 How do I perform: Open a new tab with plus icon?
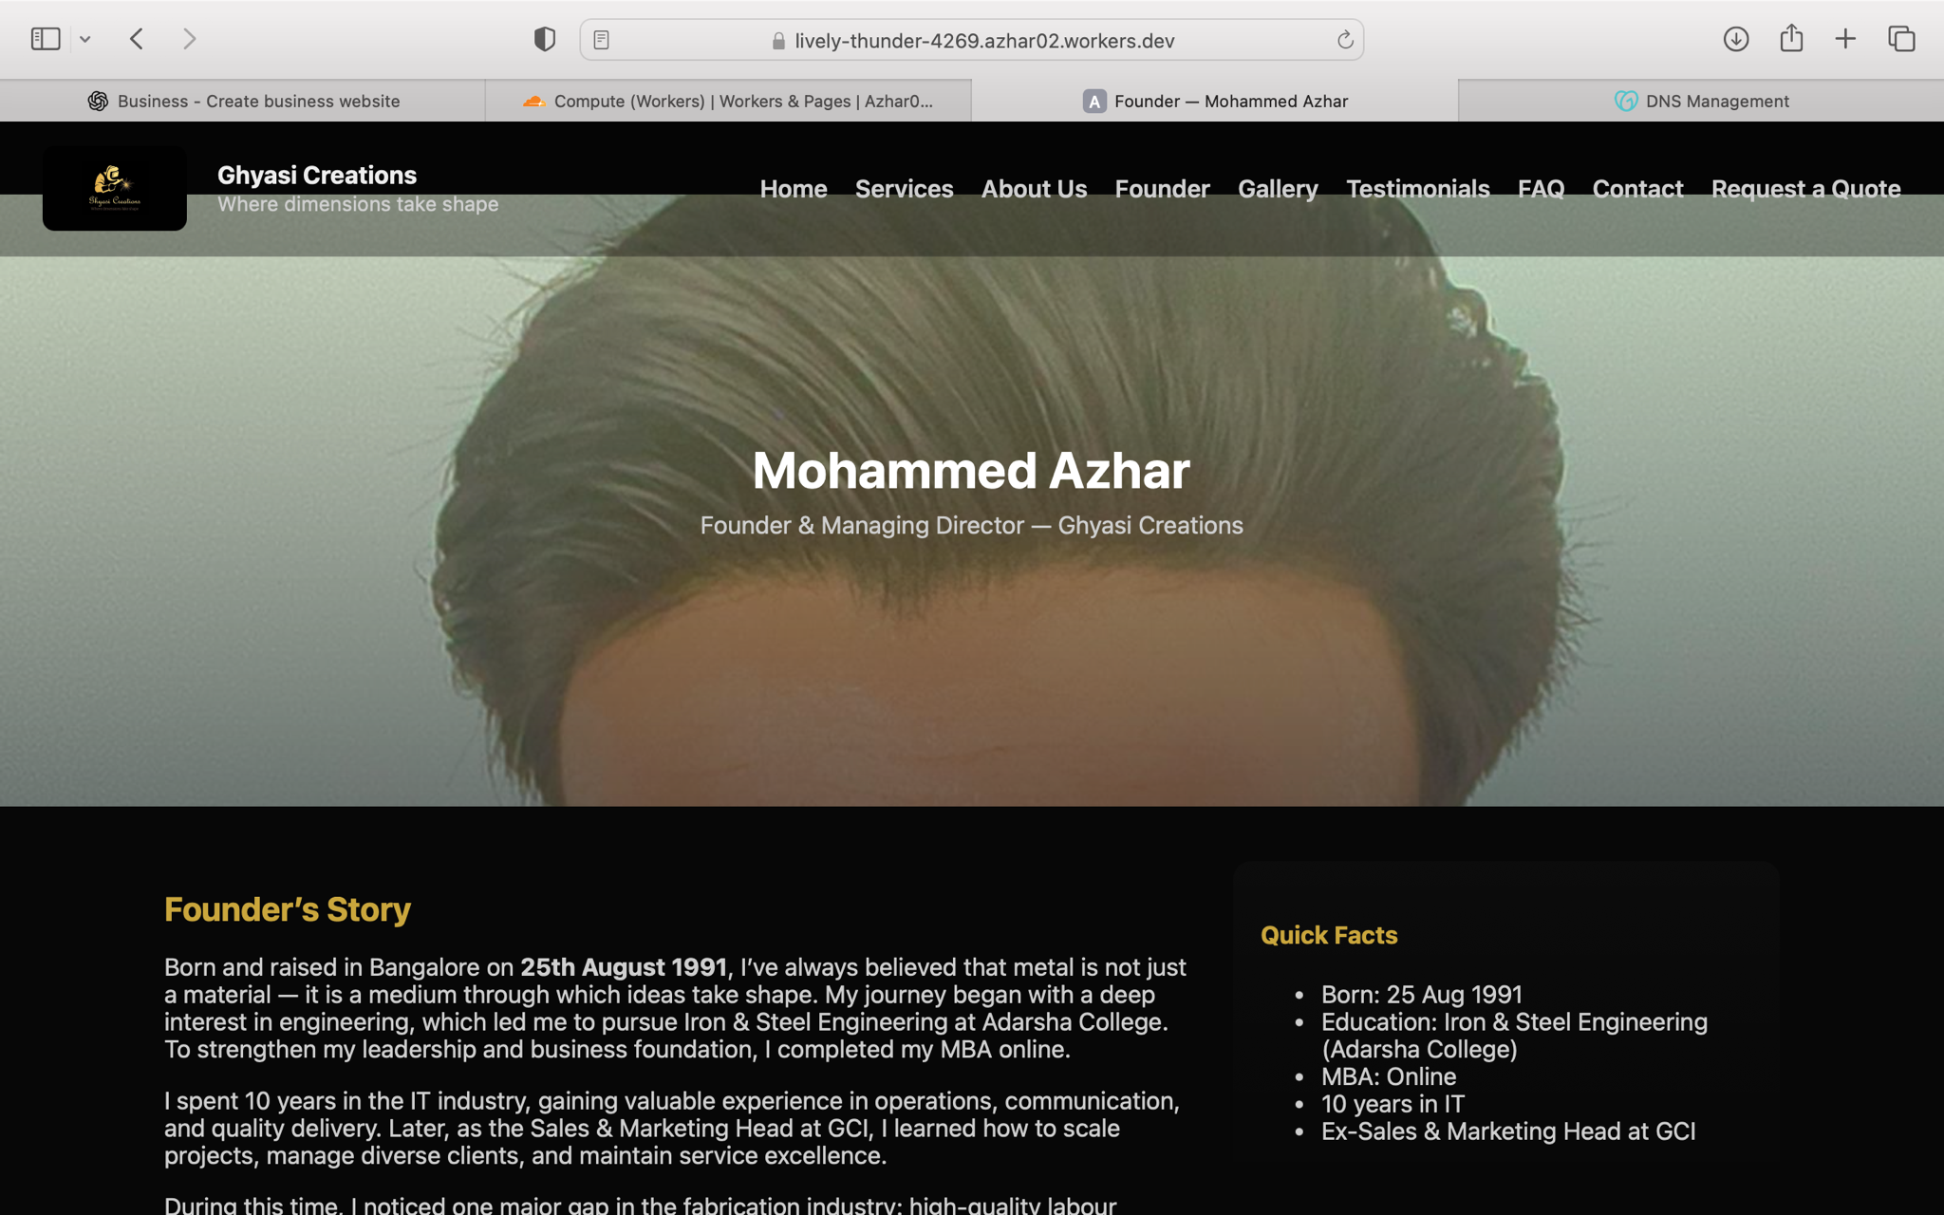pos(1845,39)
